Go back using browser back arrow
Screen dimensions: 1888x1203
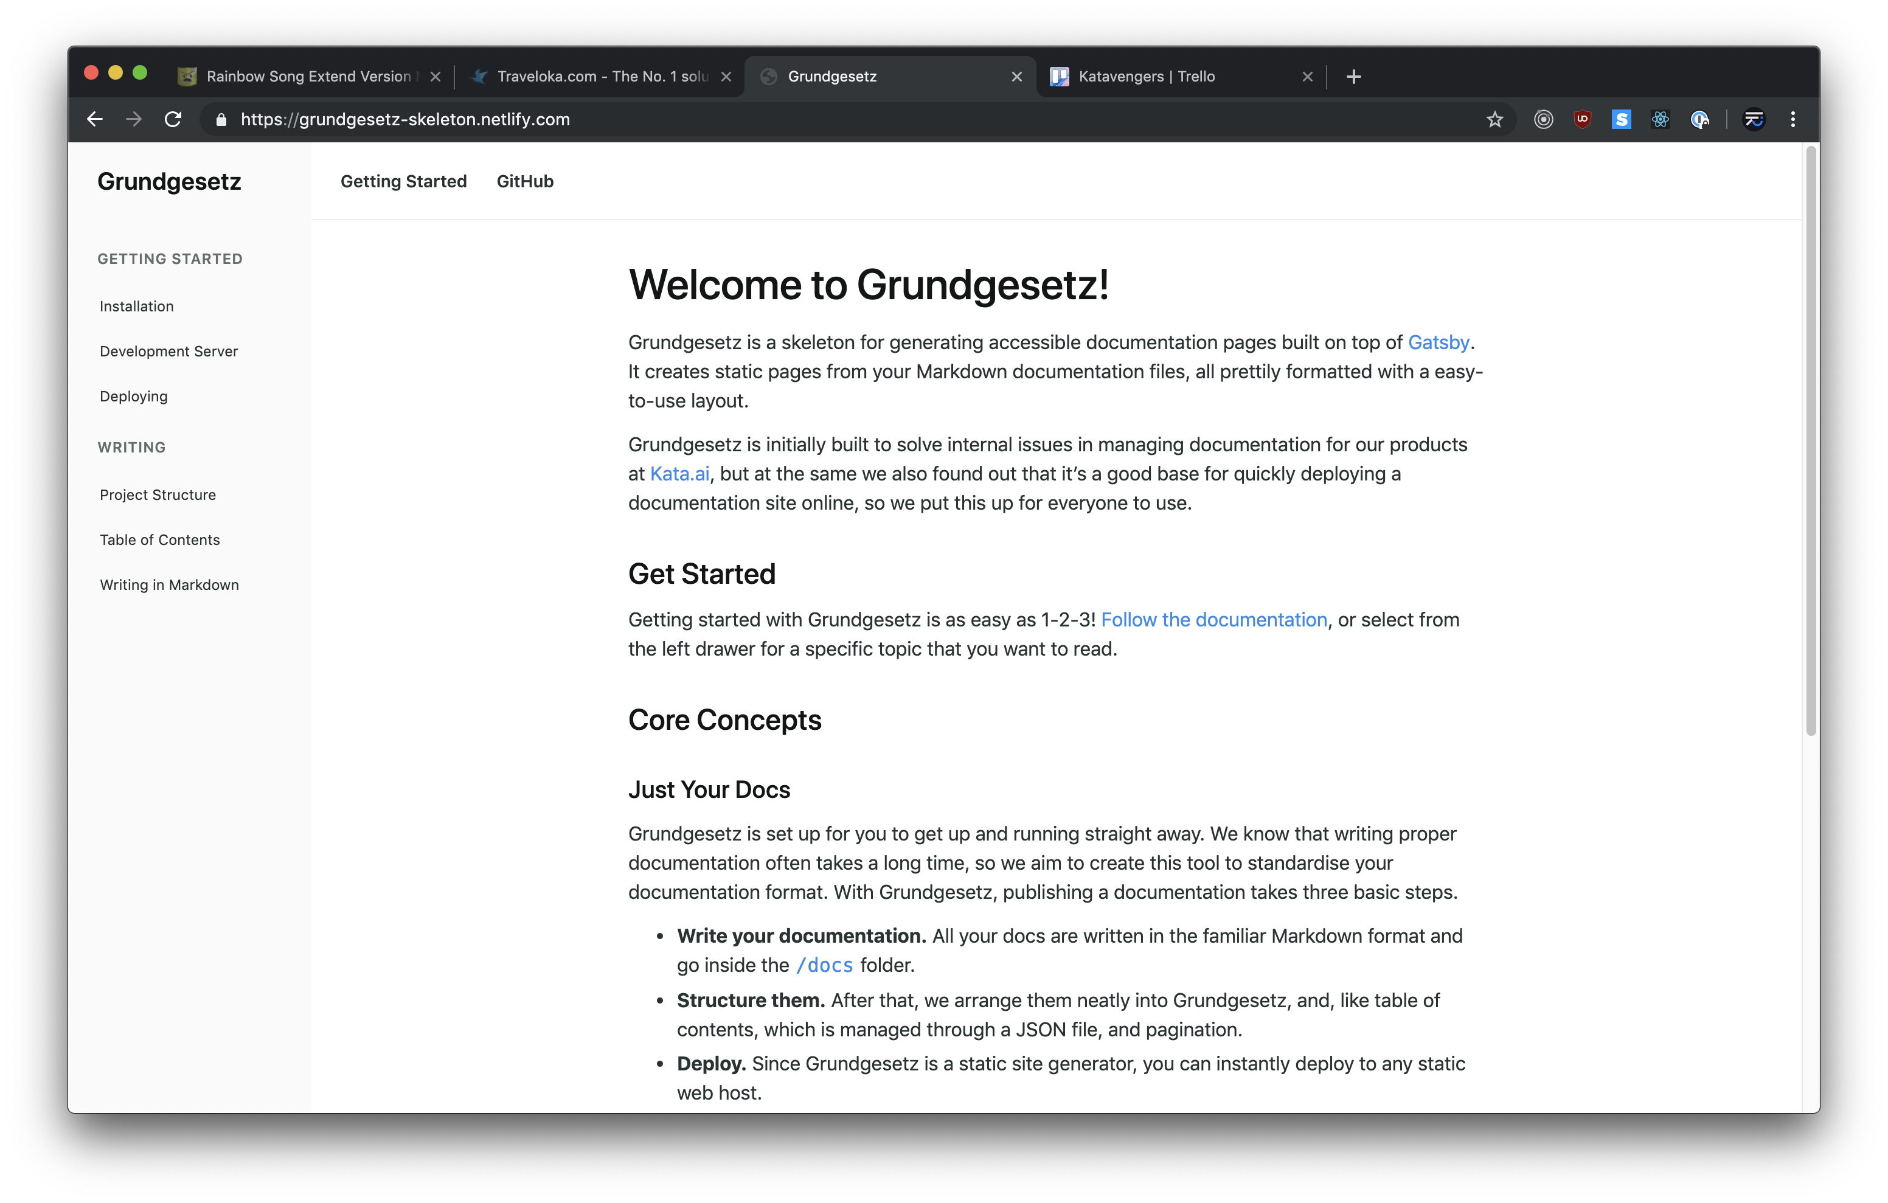tap(95, 119)
